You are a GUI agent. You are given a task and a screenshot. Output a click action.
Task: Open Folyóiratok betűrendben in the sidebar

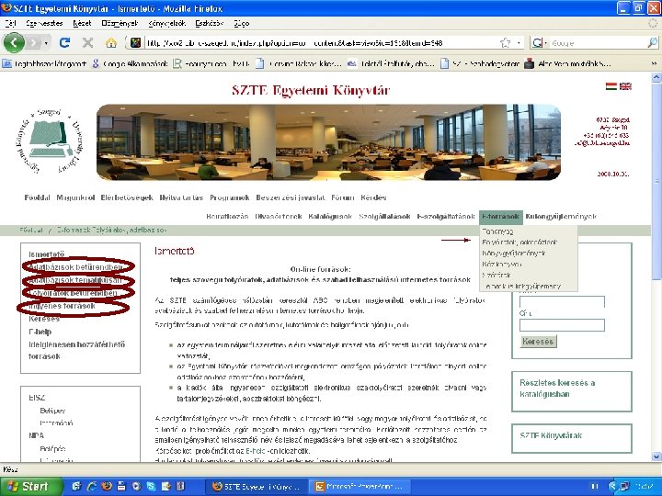point(73,293)
